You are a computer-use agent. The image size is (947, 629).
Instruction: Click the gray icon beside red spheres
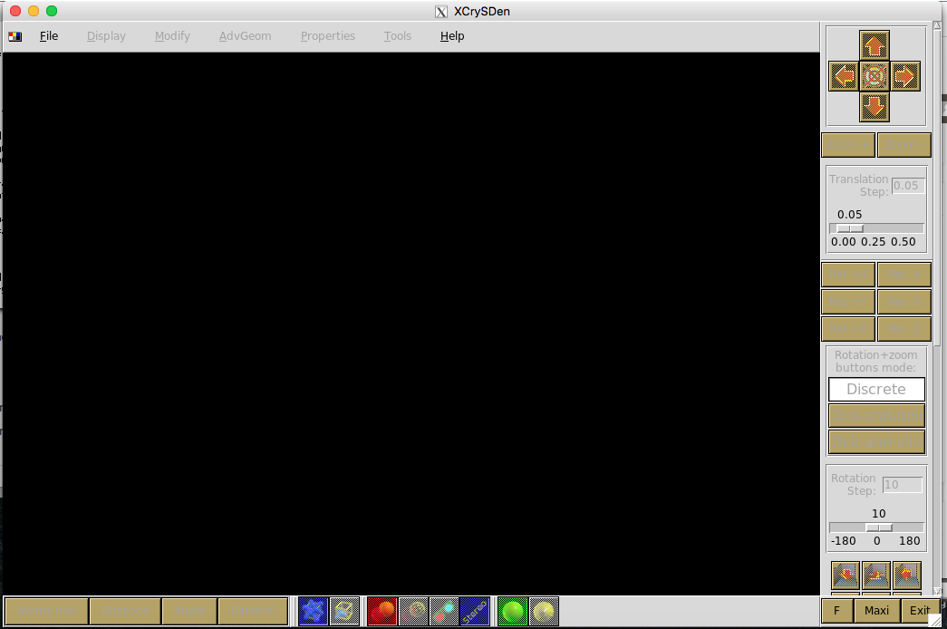click(414, 612)
